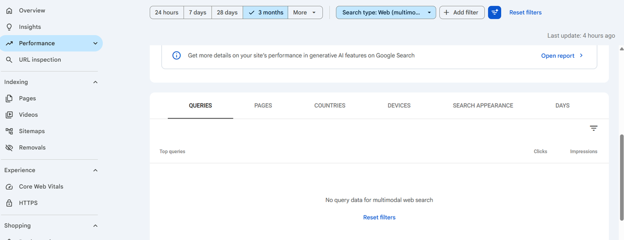Image resolution: width=624 pixels, height=240 pixels.
Task: Click the info circle icon in banner
Action: coord(176,56)
